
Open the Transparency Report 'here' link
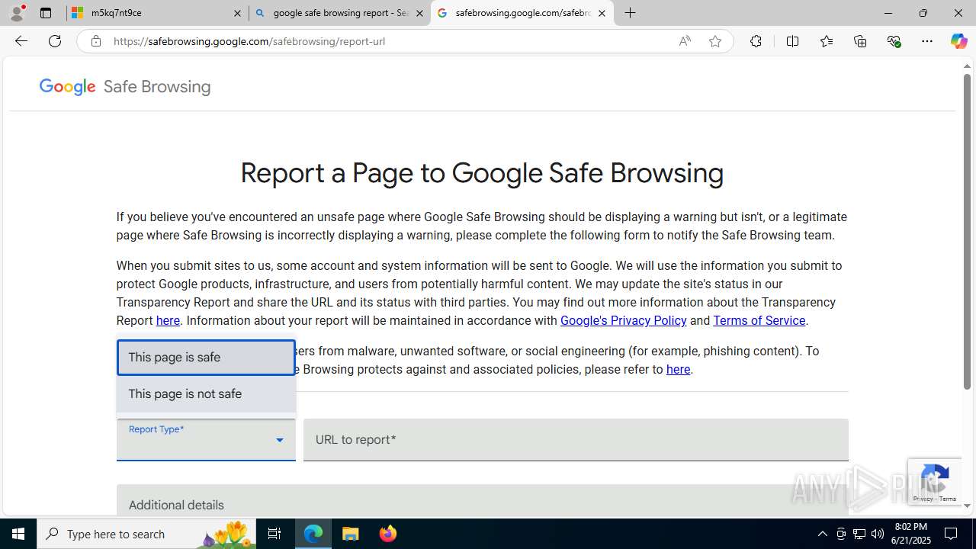point(168,321)
